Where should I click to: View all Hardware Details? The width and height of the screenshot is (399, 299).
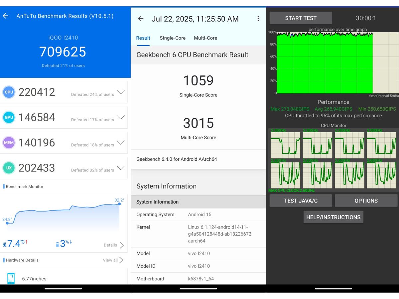point(113,260)
